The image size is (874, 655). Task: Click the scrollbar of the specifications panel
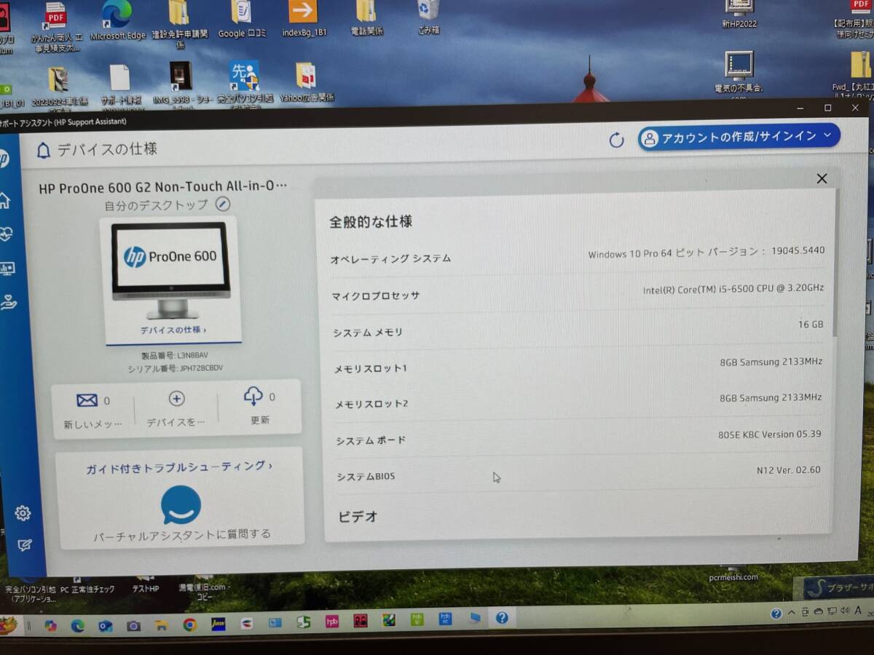tap(835, 262)
